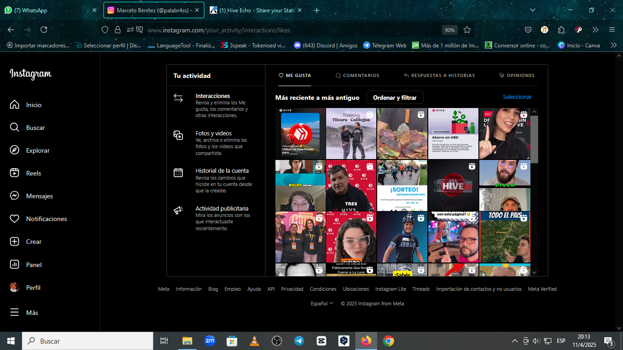Open Firefox from the taskbar
This screenshot has width=623, height=350.
(x=366, y=340)
